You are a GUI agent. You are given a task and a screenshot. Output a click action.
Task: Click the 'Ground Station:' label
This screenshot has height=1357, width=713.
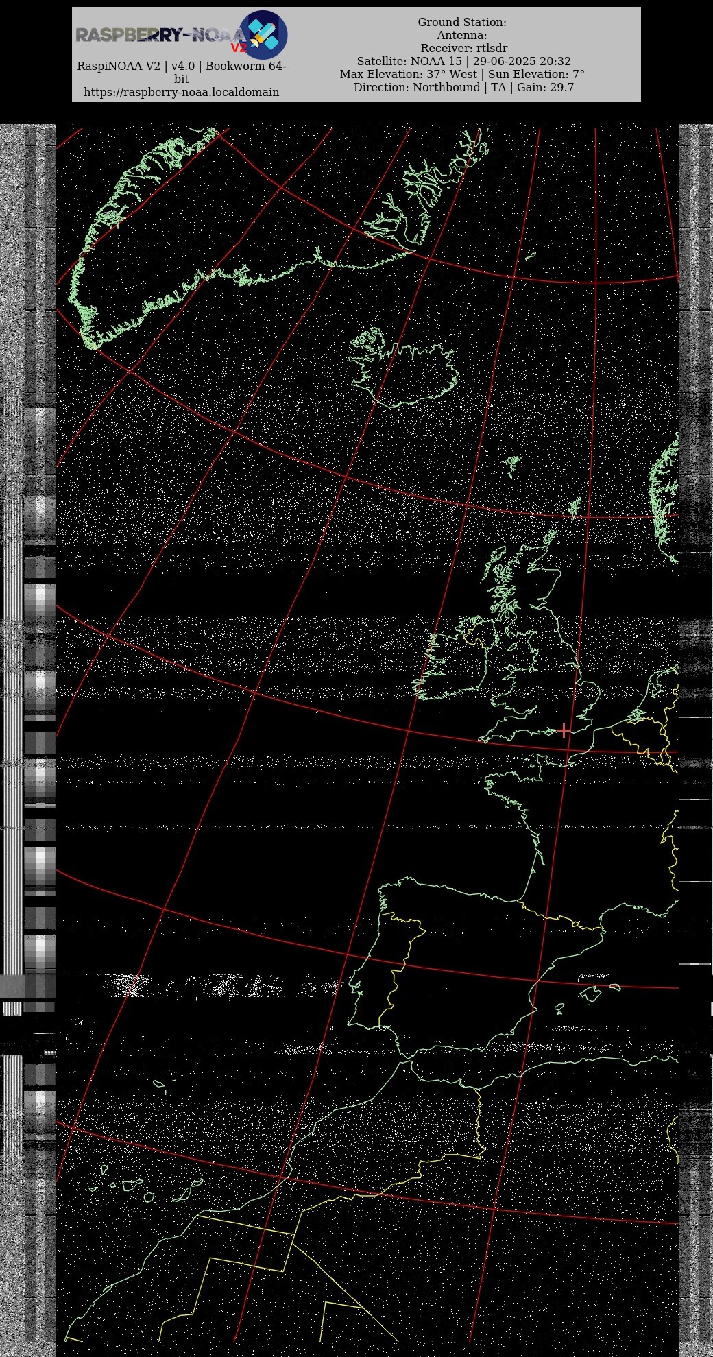tap(462, 22)
